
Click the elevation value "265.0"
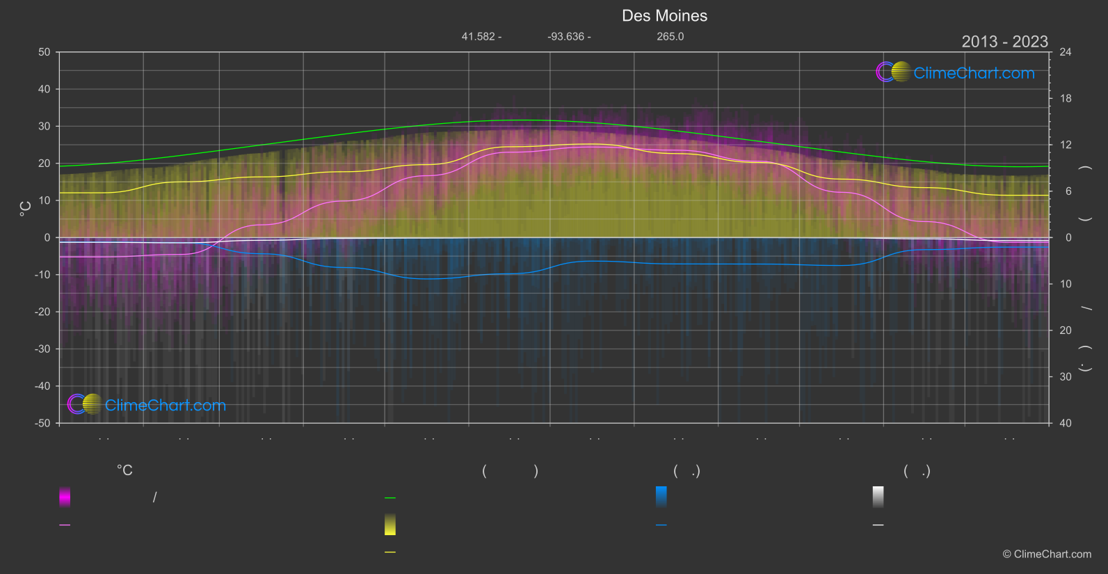tap(671, 36)
